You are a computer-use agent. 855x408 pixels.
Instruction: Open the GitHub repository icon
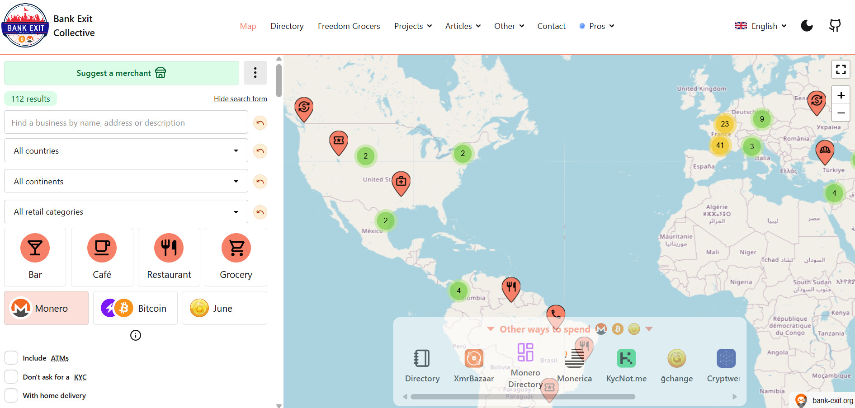pos(835,26)
